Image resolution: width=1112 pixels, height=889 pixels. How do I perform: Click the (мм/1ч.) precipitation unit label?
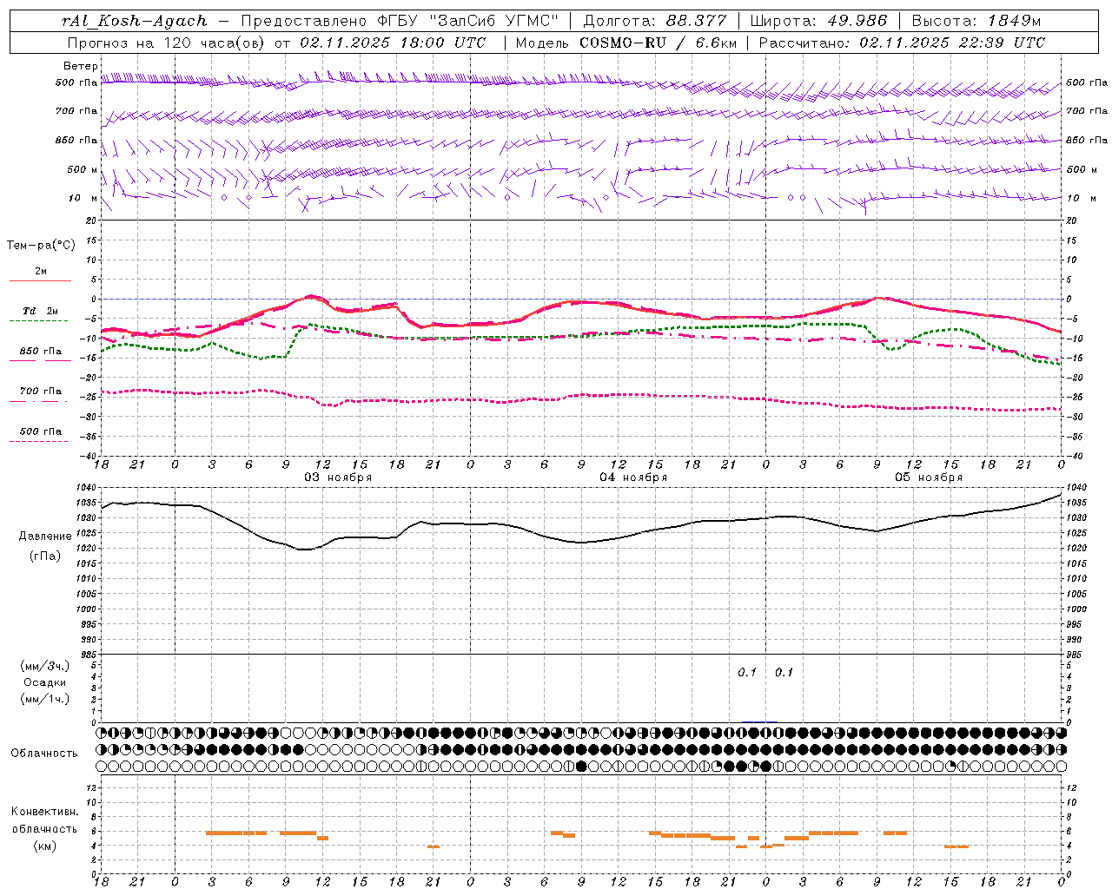[45, 699]
